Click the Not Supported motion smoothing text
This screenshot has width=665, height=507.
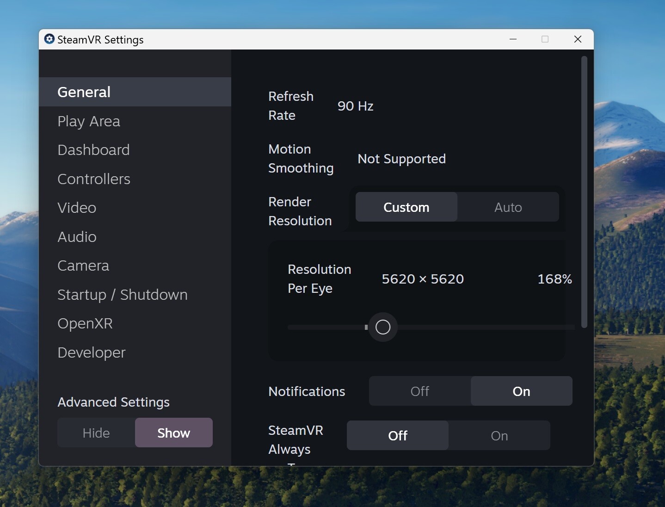click(401, 159)
